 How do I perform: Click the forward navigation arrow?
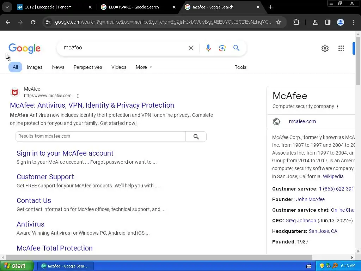20,22
